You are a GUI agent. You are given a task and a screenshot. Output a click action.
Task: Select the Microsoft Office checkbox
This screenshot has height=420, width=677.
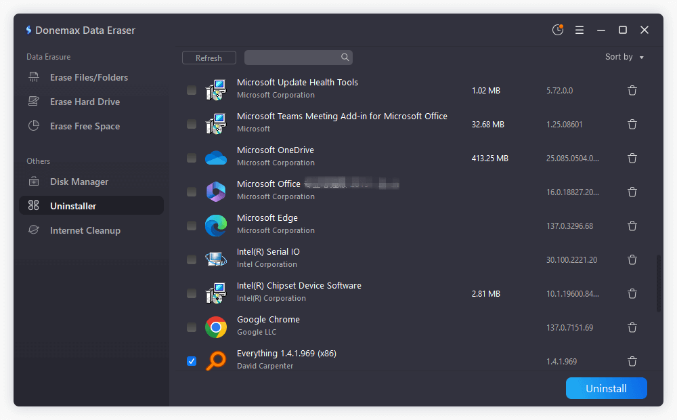click(192, 192)
